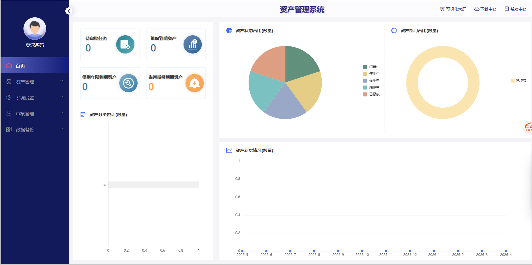Click the 当月报修到期资产 bell icon
The image size is (532, 265).
[x=194, y=83]
